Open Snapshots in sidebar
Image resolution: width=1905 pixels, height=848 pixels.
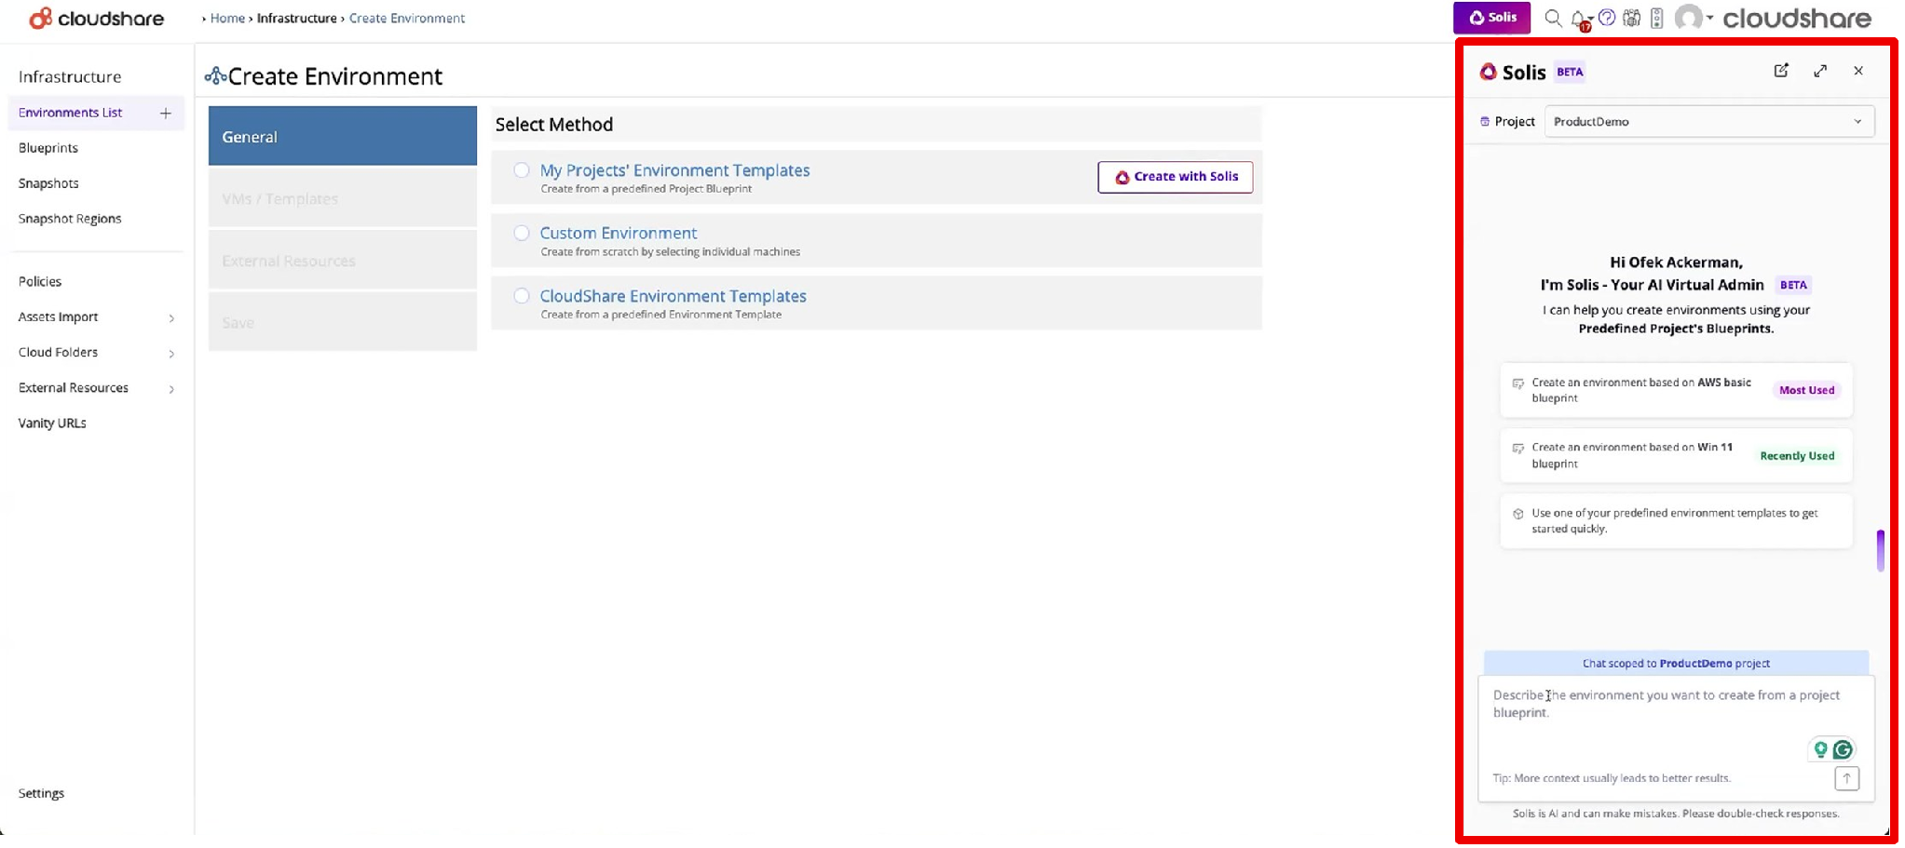48,183
